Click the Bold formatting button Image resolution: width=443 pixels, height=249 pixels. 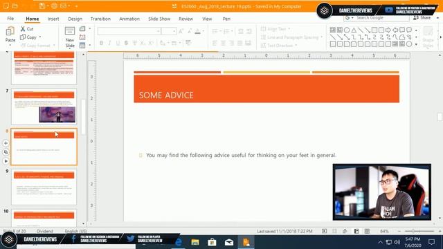pos(101,43)
